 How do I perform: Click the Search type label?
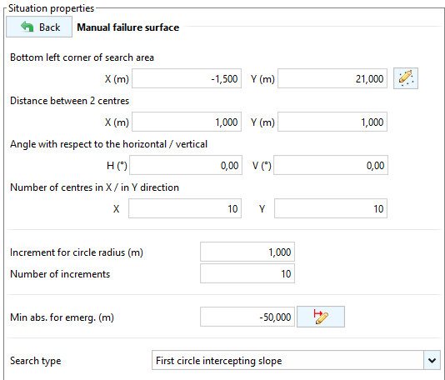tap(36, 361)
